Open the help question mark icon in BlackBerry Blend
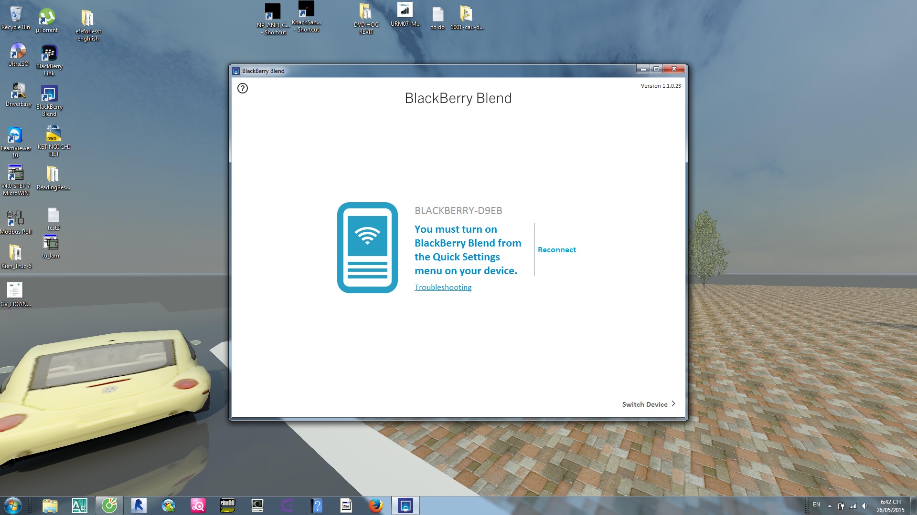 click(243, 88)
